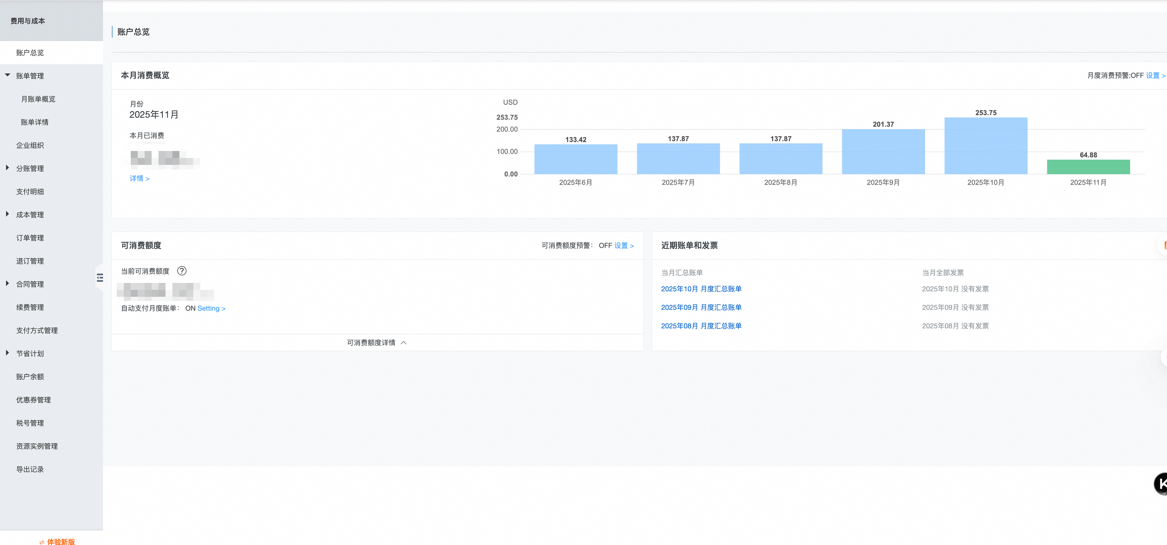
Task: Collapse 可消费额度详情 with the up chevron
Action: (x=404, y=343)
